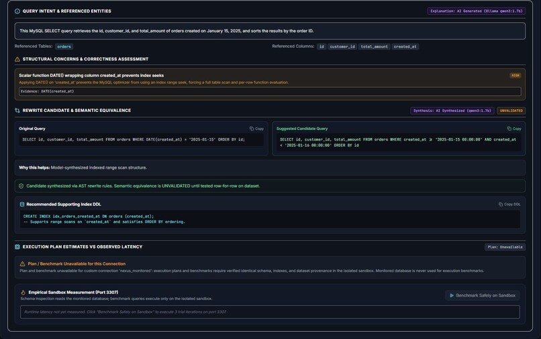This screenshot has height=339, width=541.
Task: Select the 'id' referenced column tag
Action: tap(322, 46)
